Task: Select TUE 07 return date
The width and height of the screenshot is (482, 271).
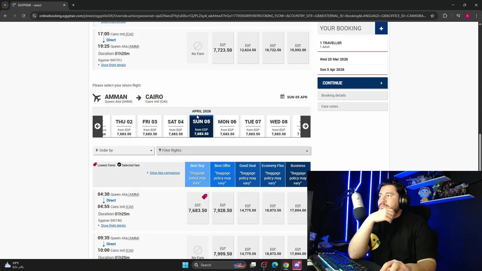Action: [x=253, y=127]
